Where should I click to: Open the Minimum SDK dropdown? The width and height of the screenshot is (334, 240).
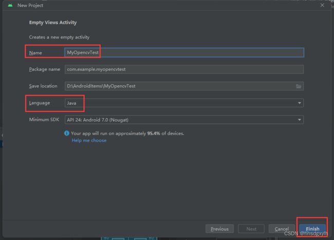pos(184,120)
